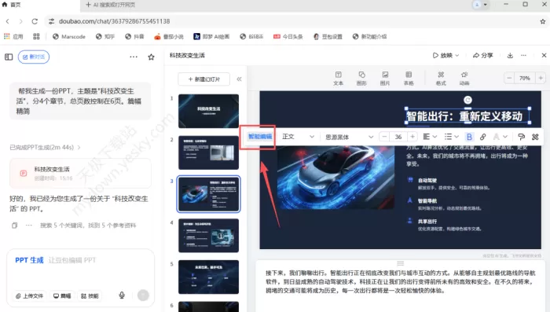The image size is (550, 312).
Task: Click the format painter icon
Action: coord(521,137)
